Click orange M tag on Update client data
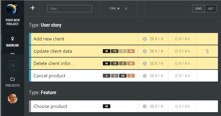 131,51
